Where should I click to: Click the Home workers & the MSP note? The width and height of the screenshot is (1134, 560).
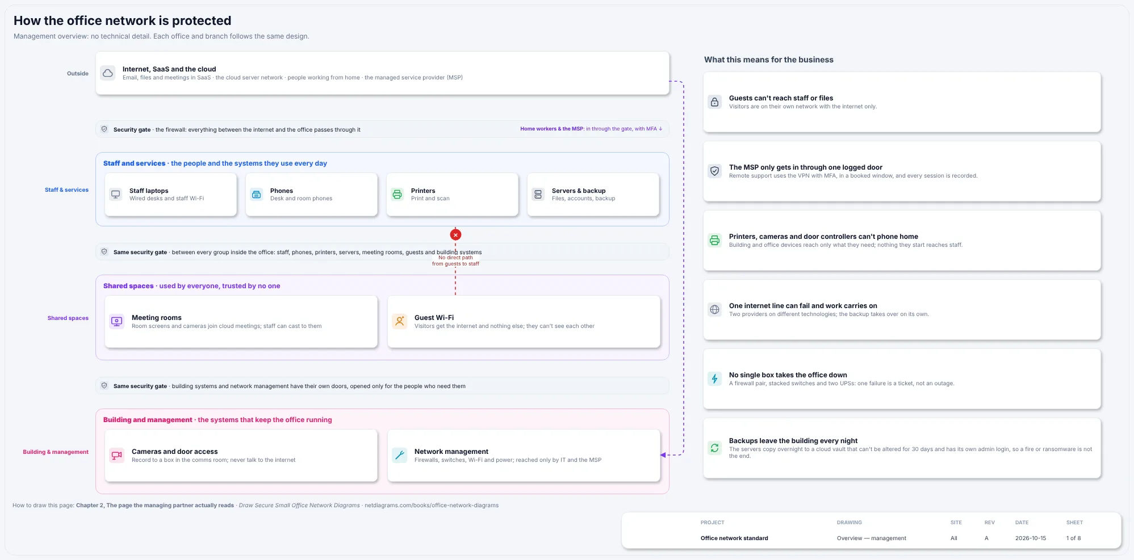pos(591,129)
